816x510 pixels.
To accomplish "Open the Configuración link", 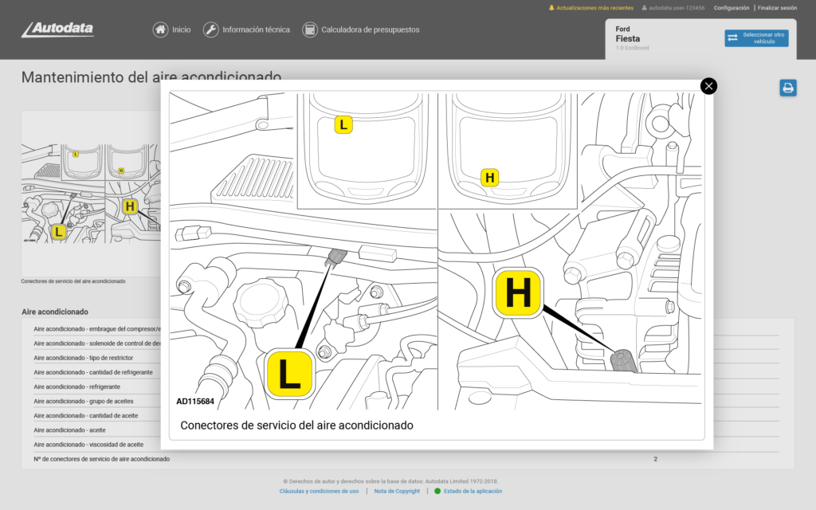I will 731,8.
